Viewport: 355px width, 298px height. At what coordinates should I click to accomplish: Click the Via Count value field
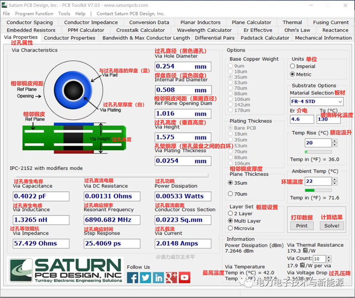click(x=319, y=259)
